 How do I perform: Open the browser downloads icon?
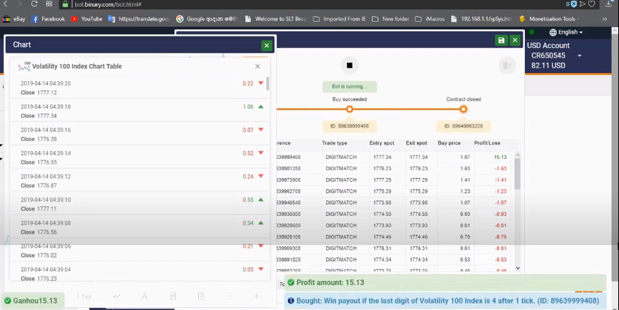click(x=608, y=4)
